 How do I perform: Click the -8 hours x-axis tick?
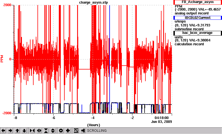click(15, 118)
